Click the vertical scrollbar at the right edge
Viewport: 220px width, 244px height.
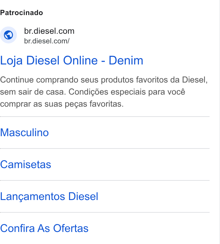point(219,122)
